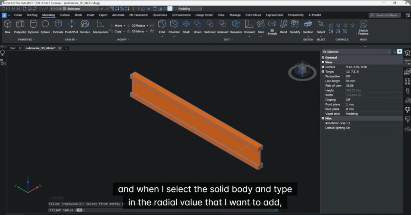This screenshot has width=411, height=215.
Task: Activate the 3D Stretch tool
Action: (x=272, y=28)
